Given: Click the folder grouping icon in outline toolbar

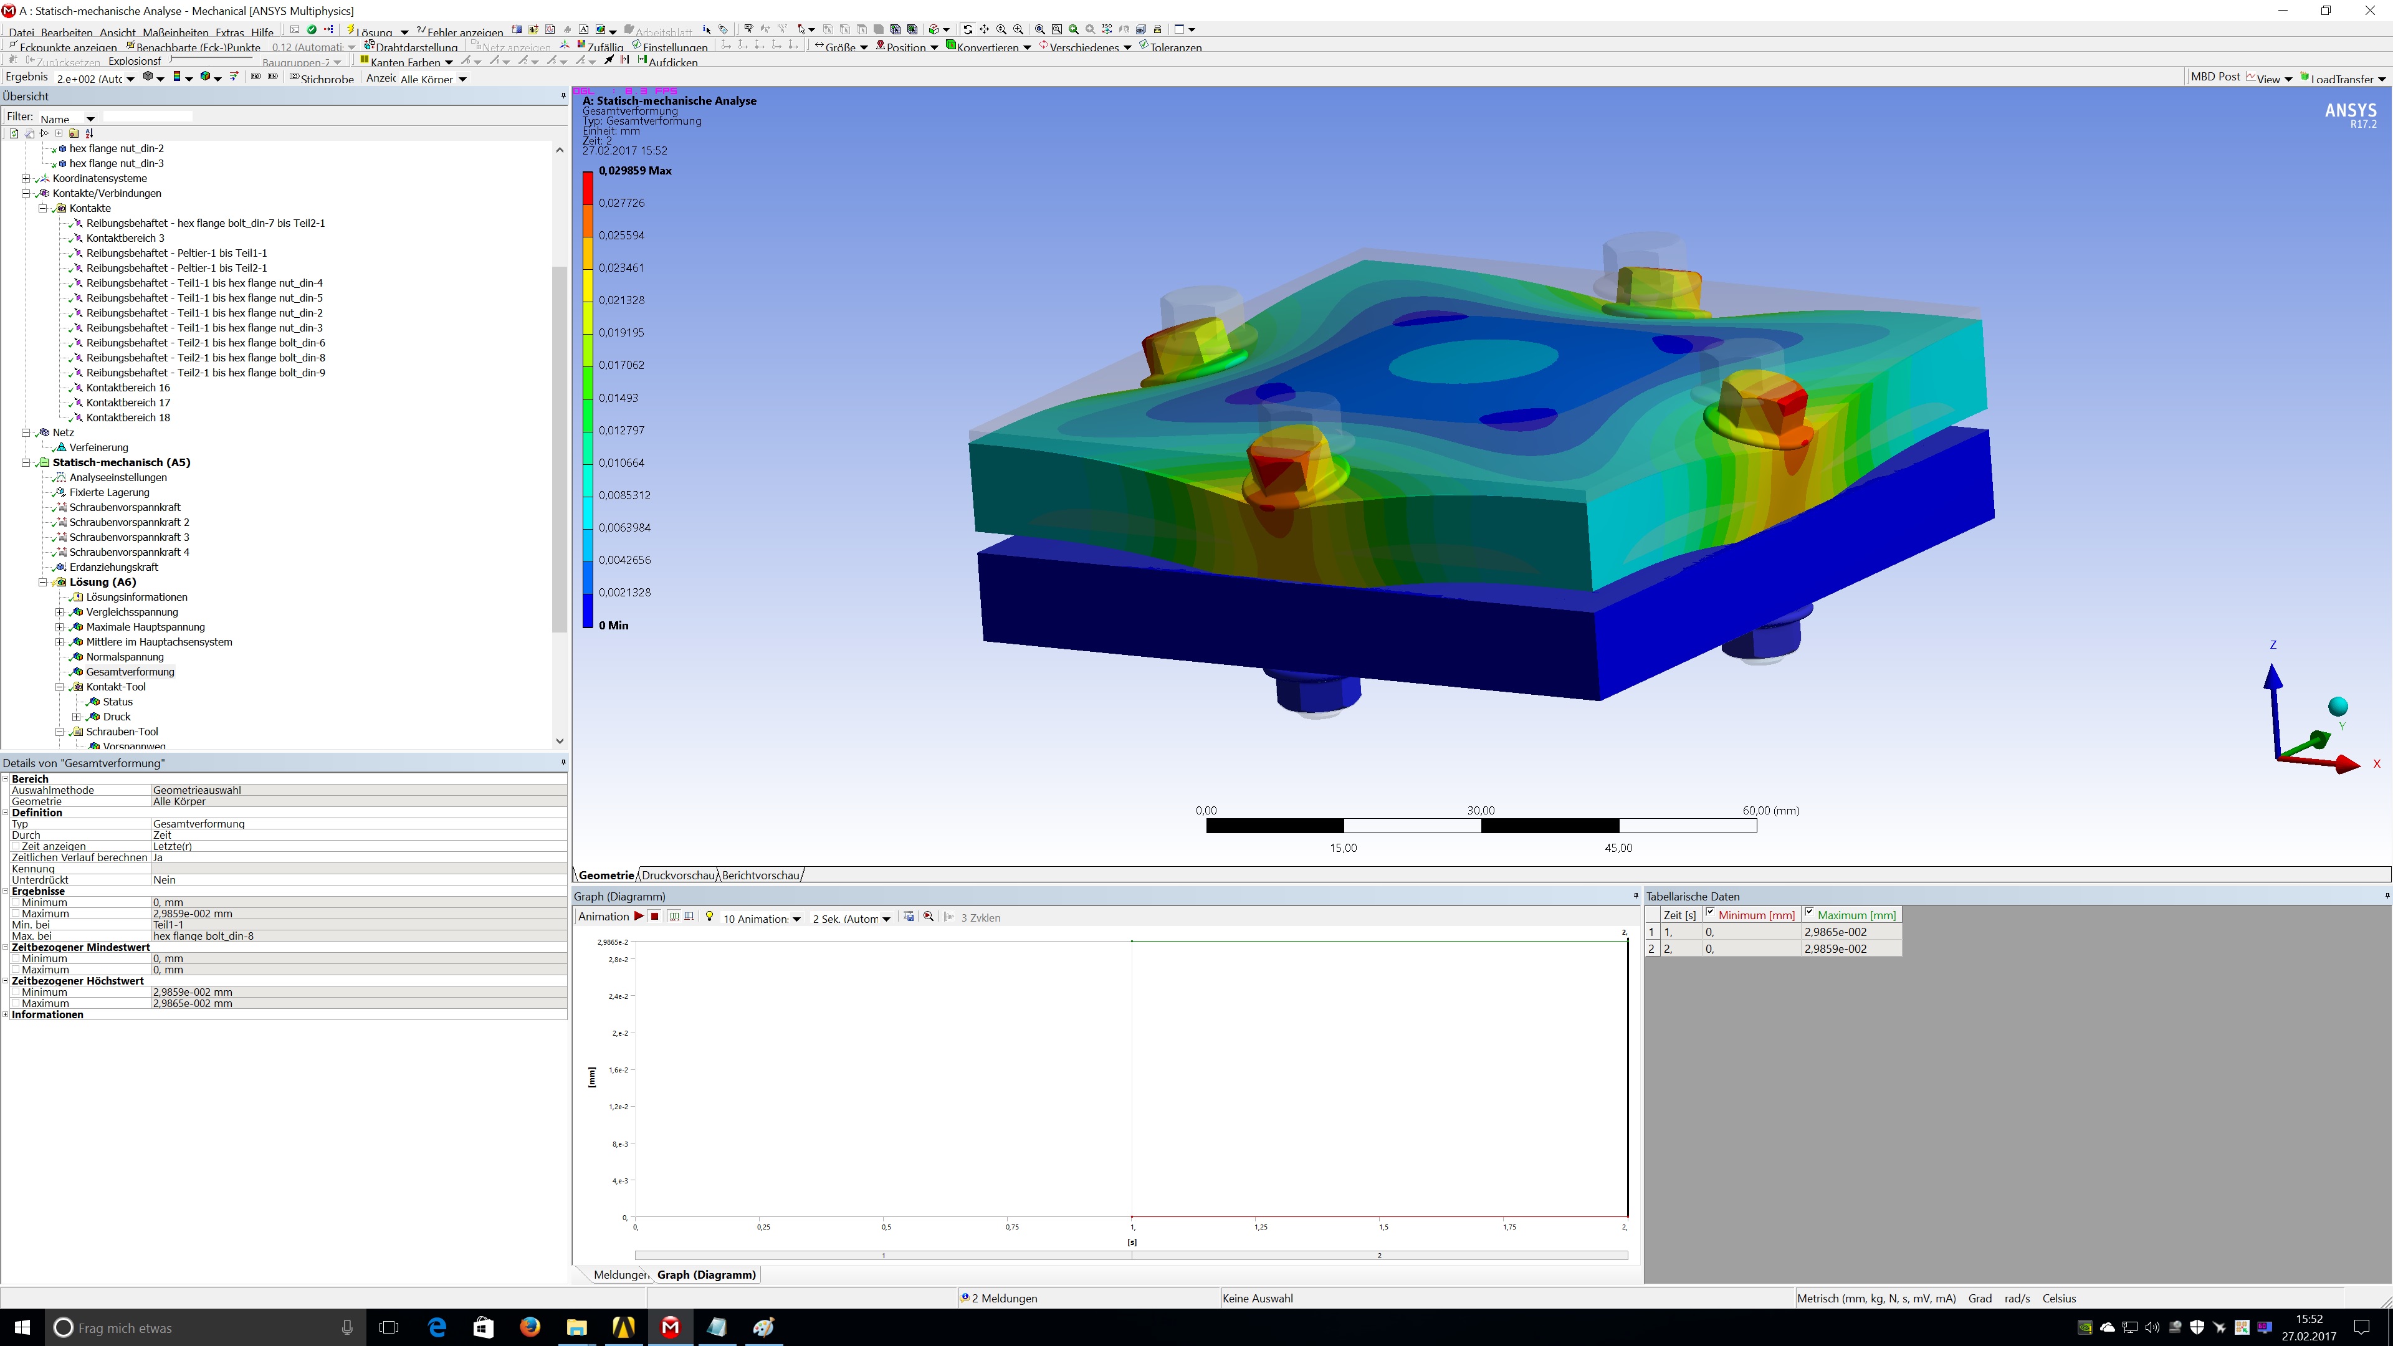Looking at the screenshot, I should (74, 134).
